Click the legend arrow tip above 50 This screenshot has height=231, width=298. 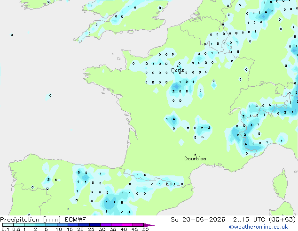tap(149, 225)
